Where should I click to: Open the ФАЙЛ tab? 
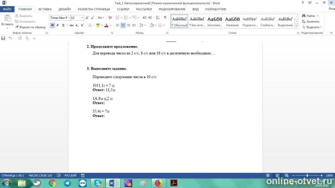(7, 9)
